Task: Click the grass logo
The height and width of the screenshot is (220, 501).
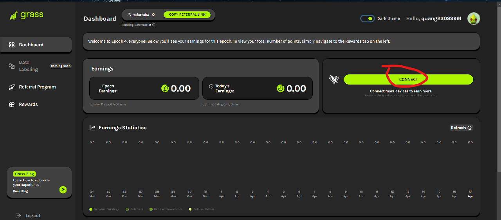Action: 27,15
